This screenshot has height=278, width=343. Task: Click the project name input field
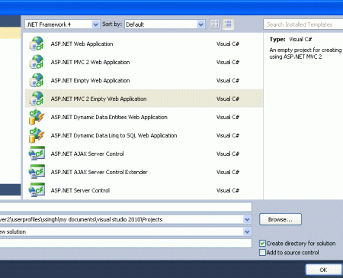click(126, 207)
